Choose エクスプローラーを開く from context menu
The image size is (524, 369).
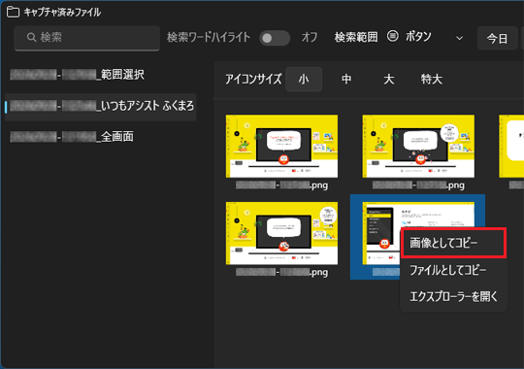point(453,296)
